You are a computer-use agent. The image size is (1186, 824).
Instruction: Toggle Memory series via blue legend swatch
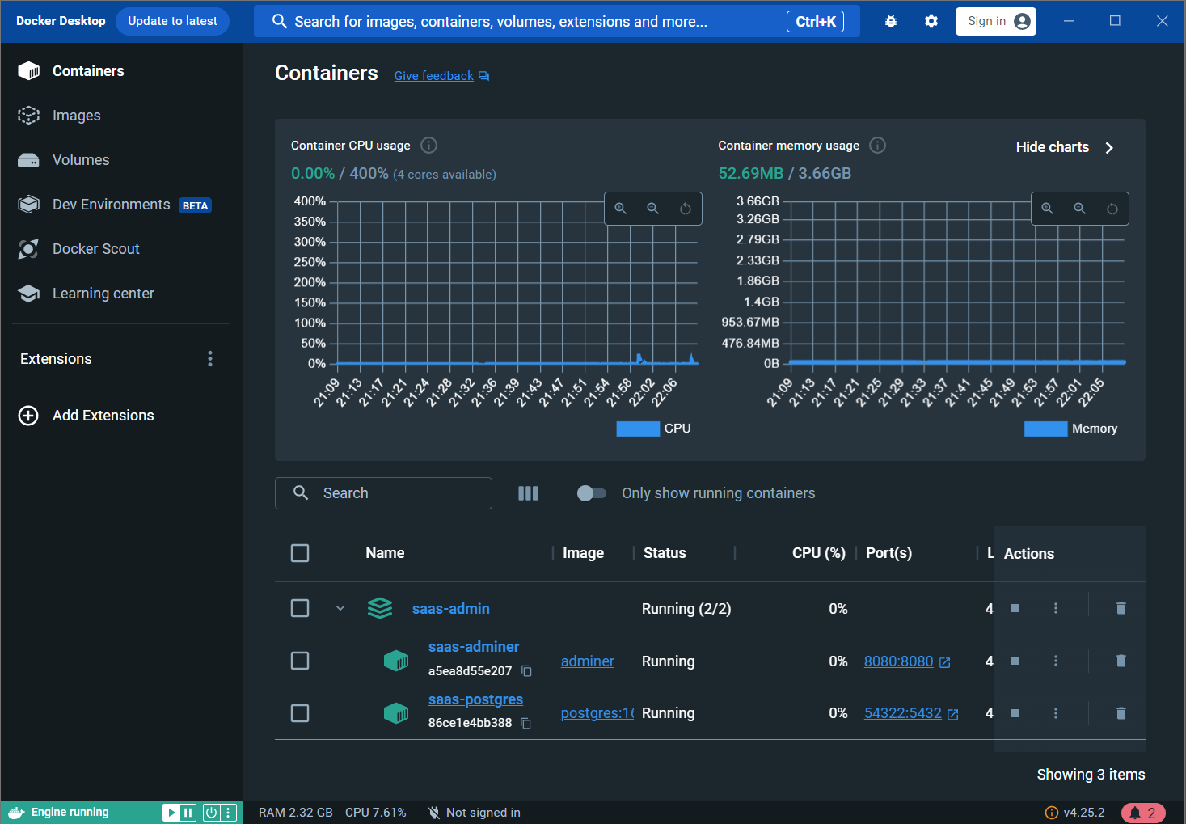pos(1045,429)
